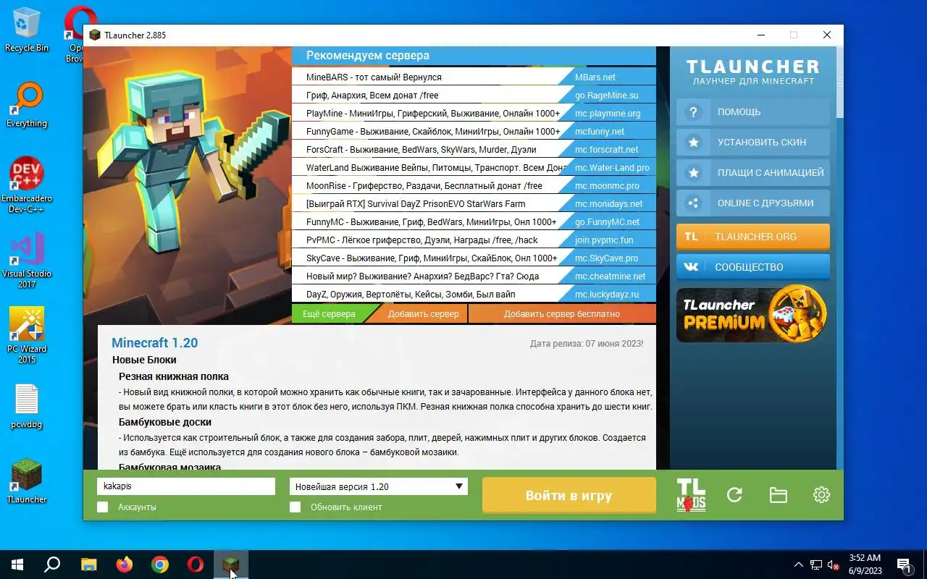Open PC Wizard 2015 desktop shortcut
The height and width of the screenshot is (579, 927).
coord(27,336)
